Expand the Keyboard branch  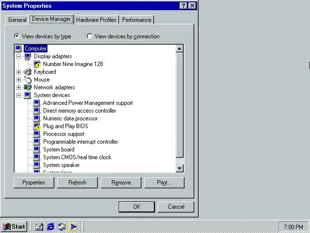(x=18, y=72)
